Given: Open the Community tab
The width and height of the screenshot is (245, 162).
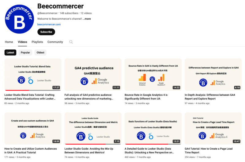Looking at the screenshot, I should pos(55,42).
